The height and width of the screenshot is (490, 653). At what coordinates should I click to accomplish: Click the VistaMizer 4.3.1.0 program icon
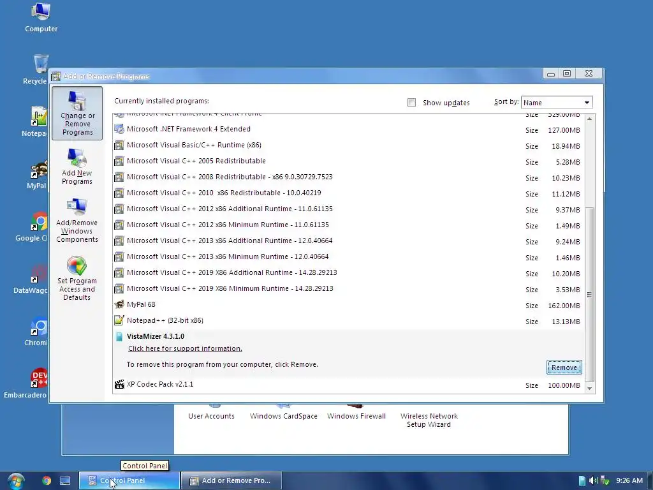tap(119, 336)
